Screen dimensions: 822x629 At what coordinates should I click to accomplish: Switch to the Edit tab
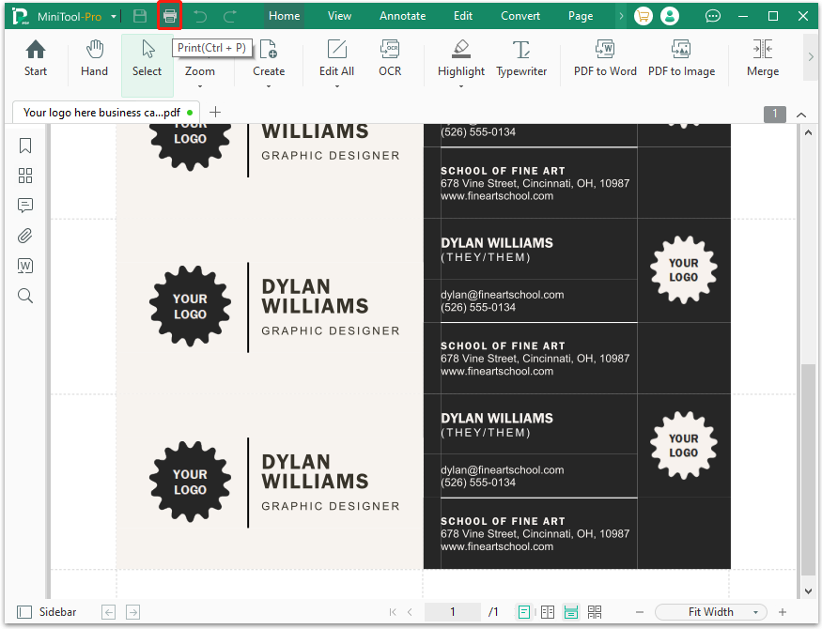point(463,16)
